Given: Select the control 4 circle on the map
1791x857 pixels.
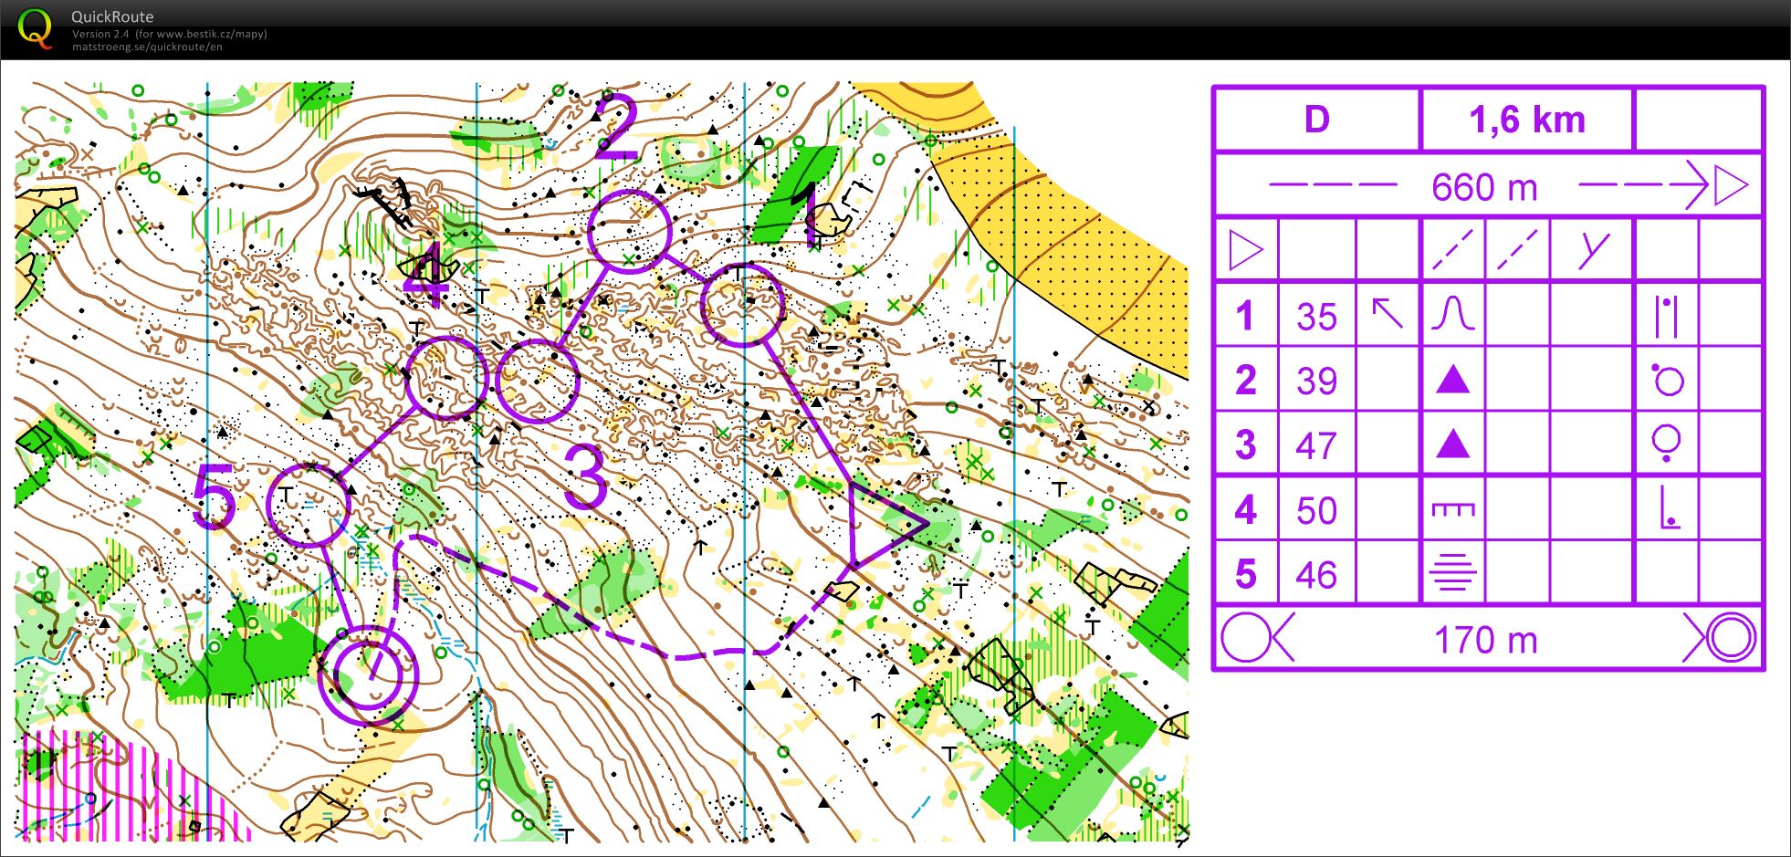Looking at the screenshot, I should [446, 377].
